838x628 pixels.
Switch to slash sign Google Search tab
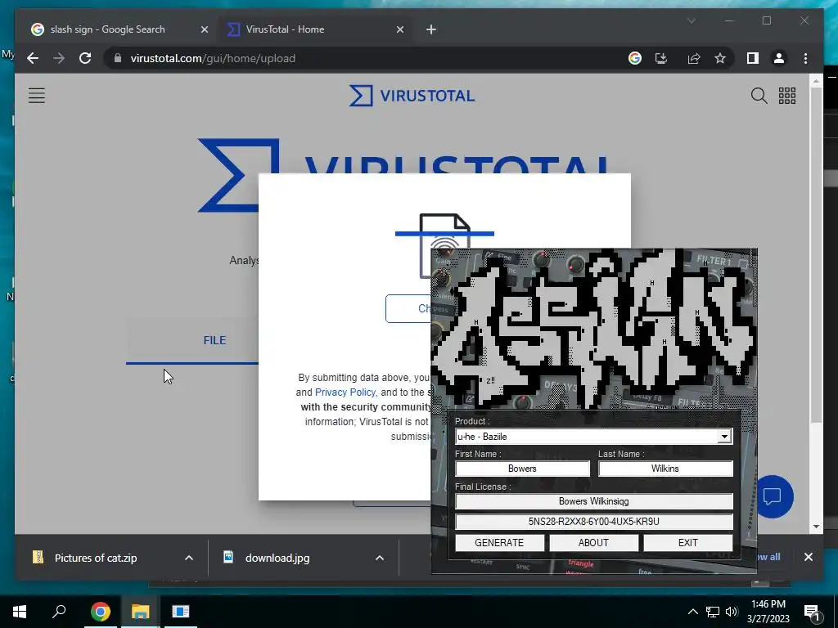pyautogui.click(x=107, y=29)
